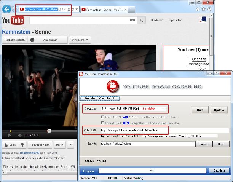Browse for a save folder
The image size is (233, 182).
point(204,144)
